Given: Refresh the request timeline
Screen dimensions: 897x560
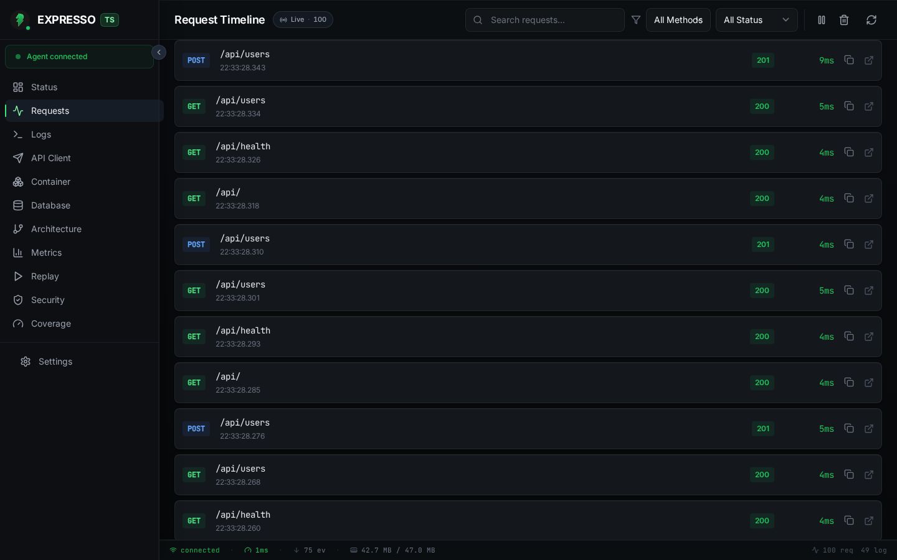Looking at the screenshot, I should pyautogui.click(x=871, y=20).
